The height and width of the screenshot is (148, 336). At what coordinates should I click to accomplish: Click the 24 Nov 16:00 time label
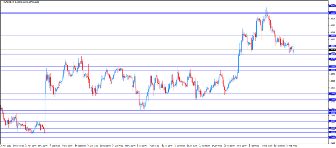click(18, 146)
